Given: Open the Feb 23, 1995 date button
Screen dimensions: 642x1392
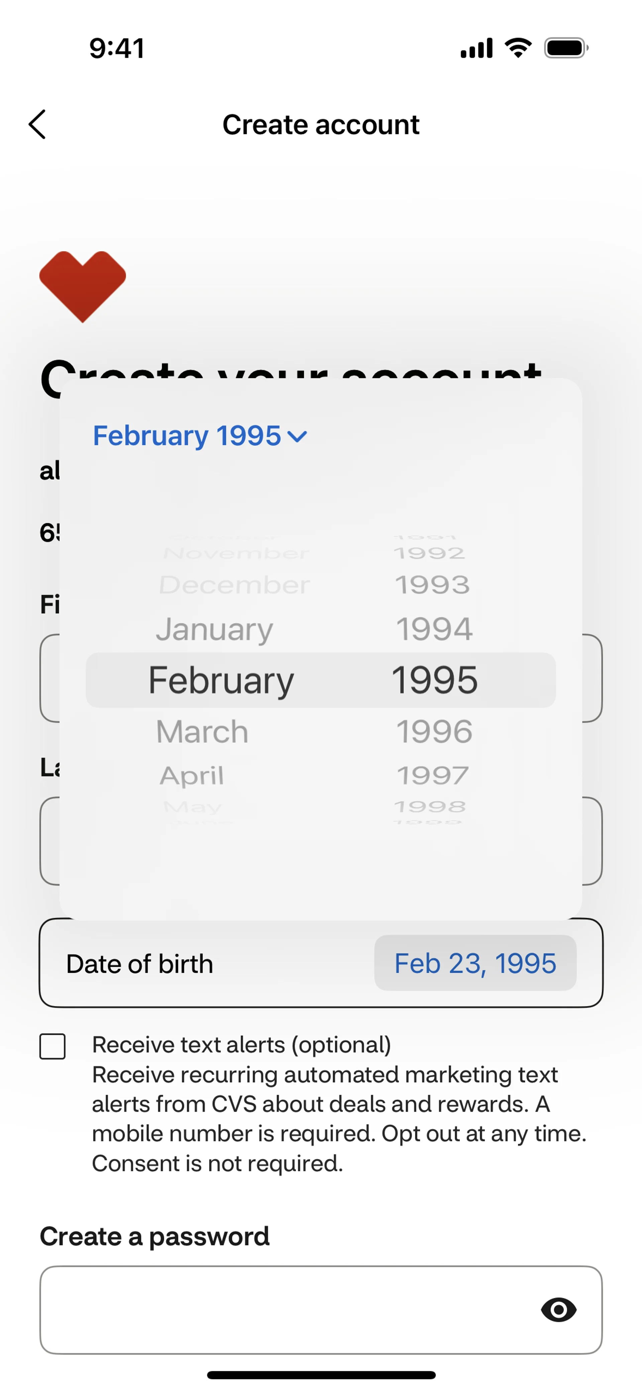Looking at the screenshot, I should (475, 963).
